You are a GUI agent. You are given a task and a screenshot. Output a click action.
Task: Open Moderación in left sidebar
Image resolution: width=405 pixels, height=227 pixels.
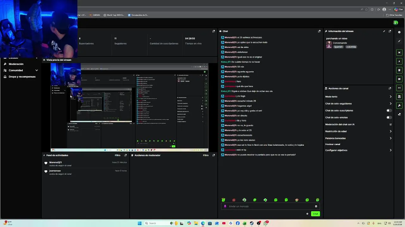pos(16,64)
